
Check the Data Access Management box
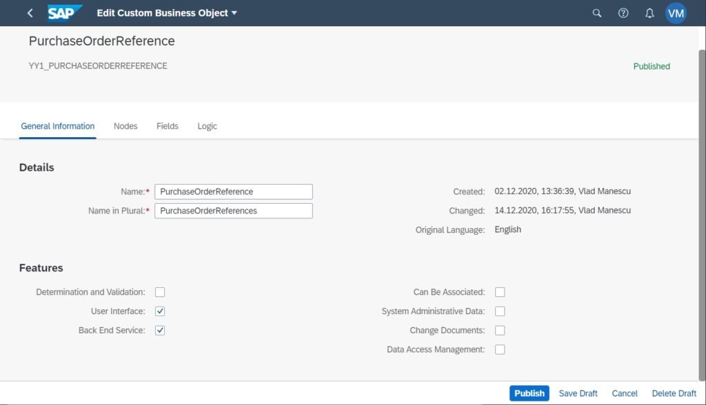click(500, 350)
